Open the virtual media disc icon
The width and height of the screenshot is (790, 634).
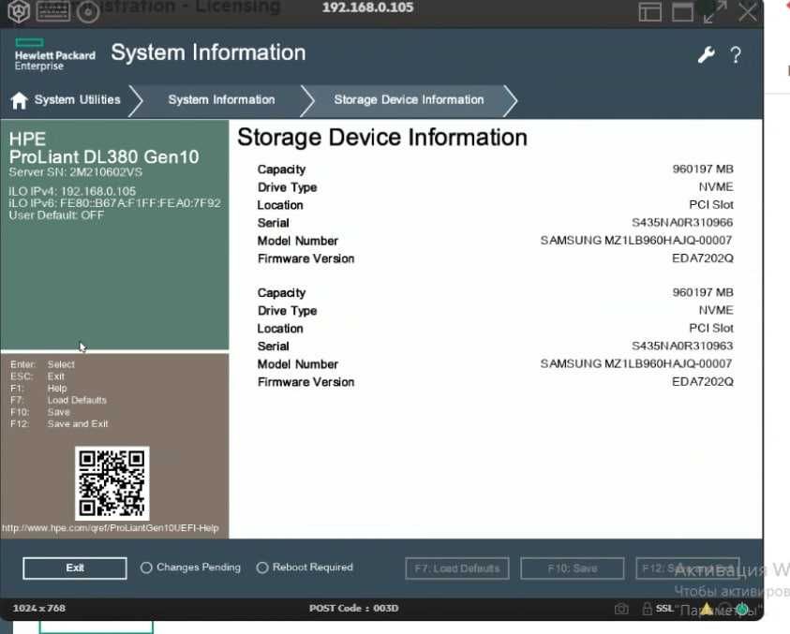click(x=88, y=12)
